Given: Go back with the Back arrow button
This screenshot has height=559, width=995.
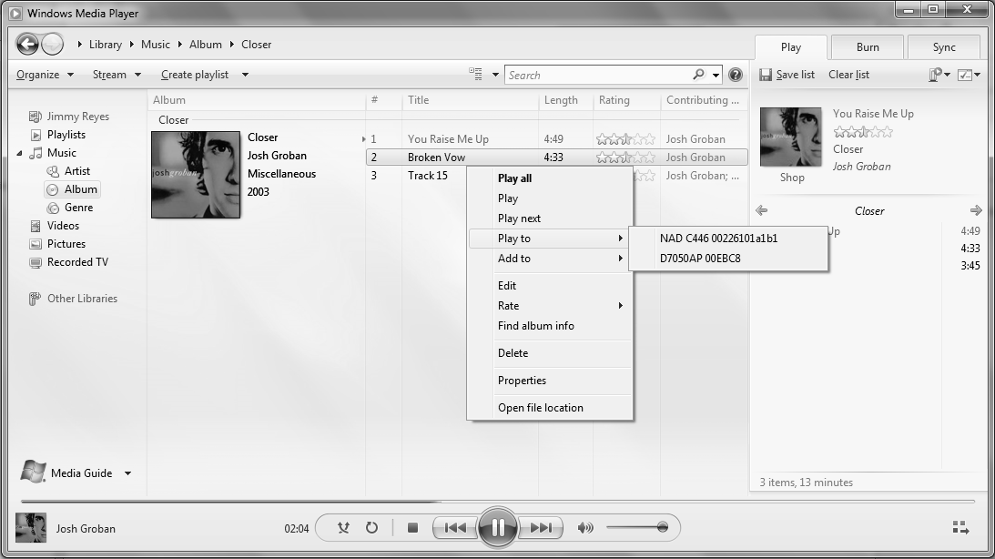Looking at the screenshot, I should tap(27, 44).
